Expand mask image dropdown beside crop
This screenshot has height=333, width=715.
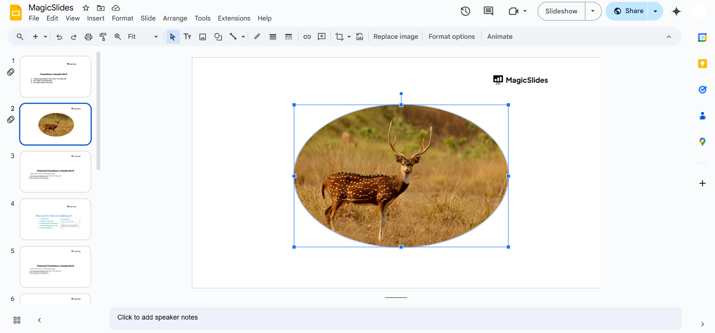tap(349, 37)
